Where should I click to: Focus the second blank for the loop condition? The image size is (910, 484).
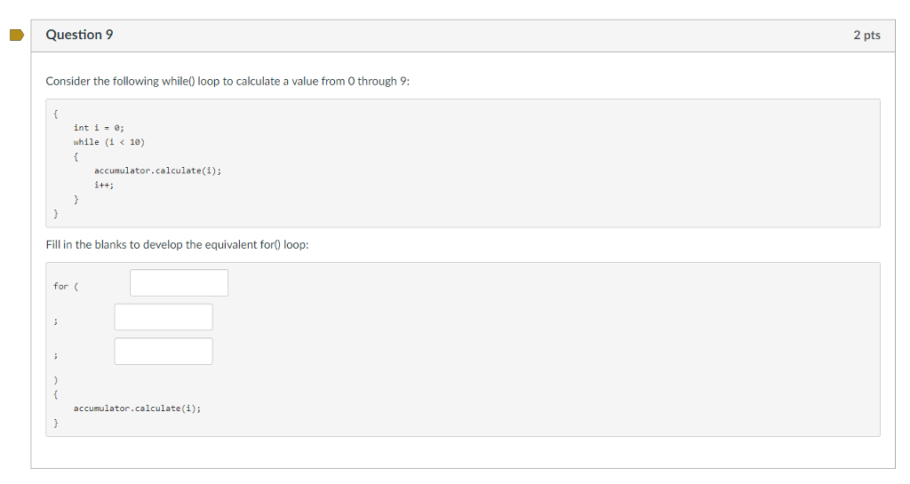coord(164,317)
